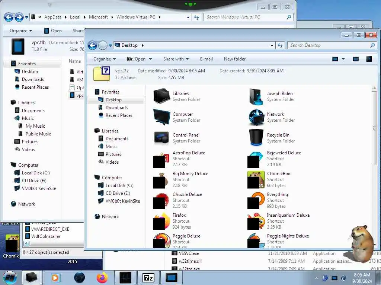Click Forward arrow in Windows Virtual PC window
The height and width of the screenshot is (285, 381).
[x=19, y=17]
